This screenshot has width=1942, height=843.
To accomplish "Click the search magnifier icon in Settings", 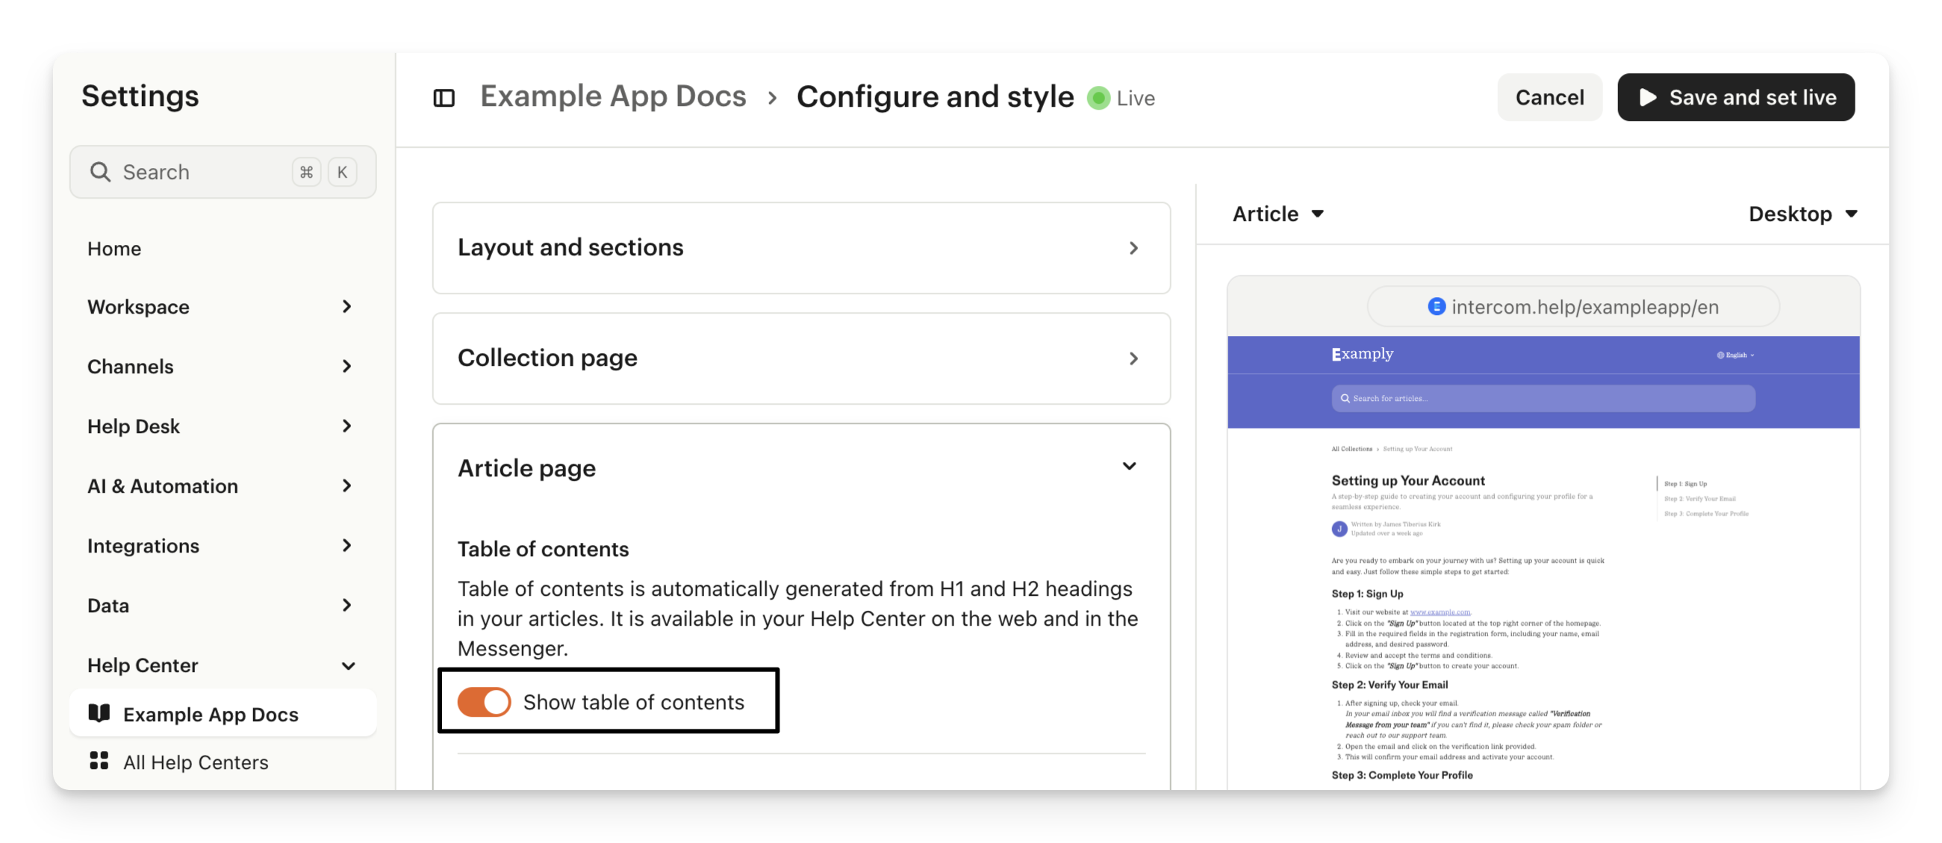I will coord(100,172).
